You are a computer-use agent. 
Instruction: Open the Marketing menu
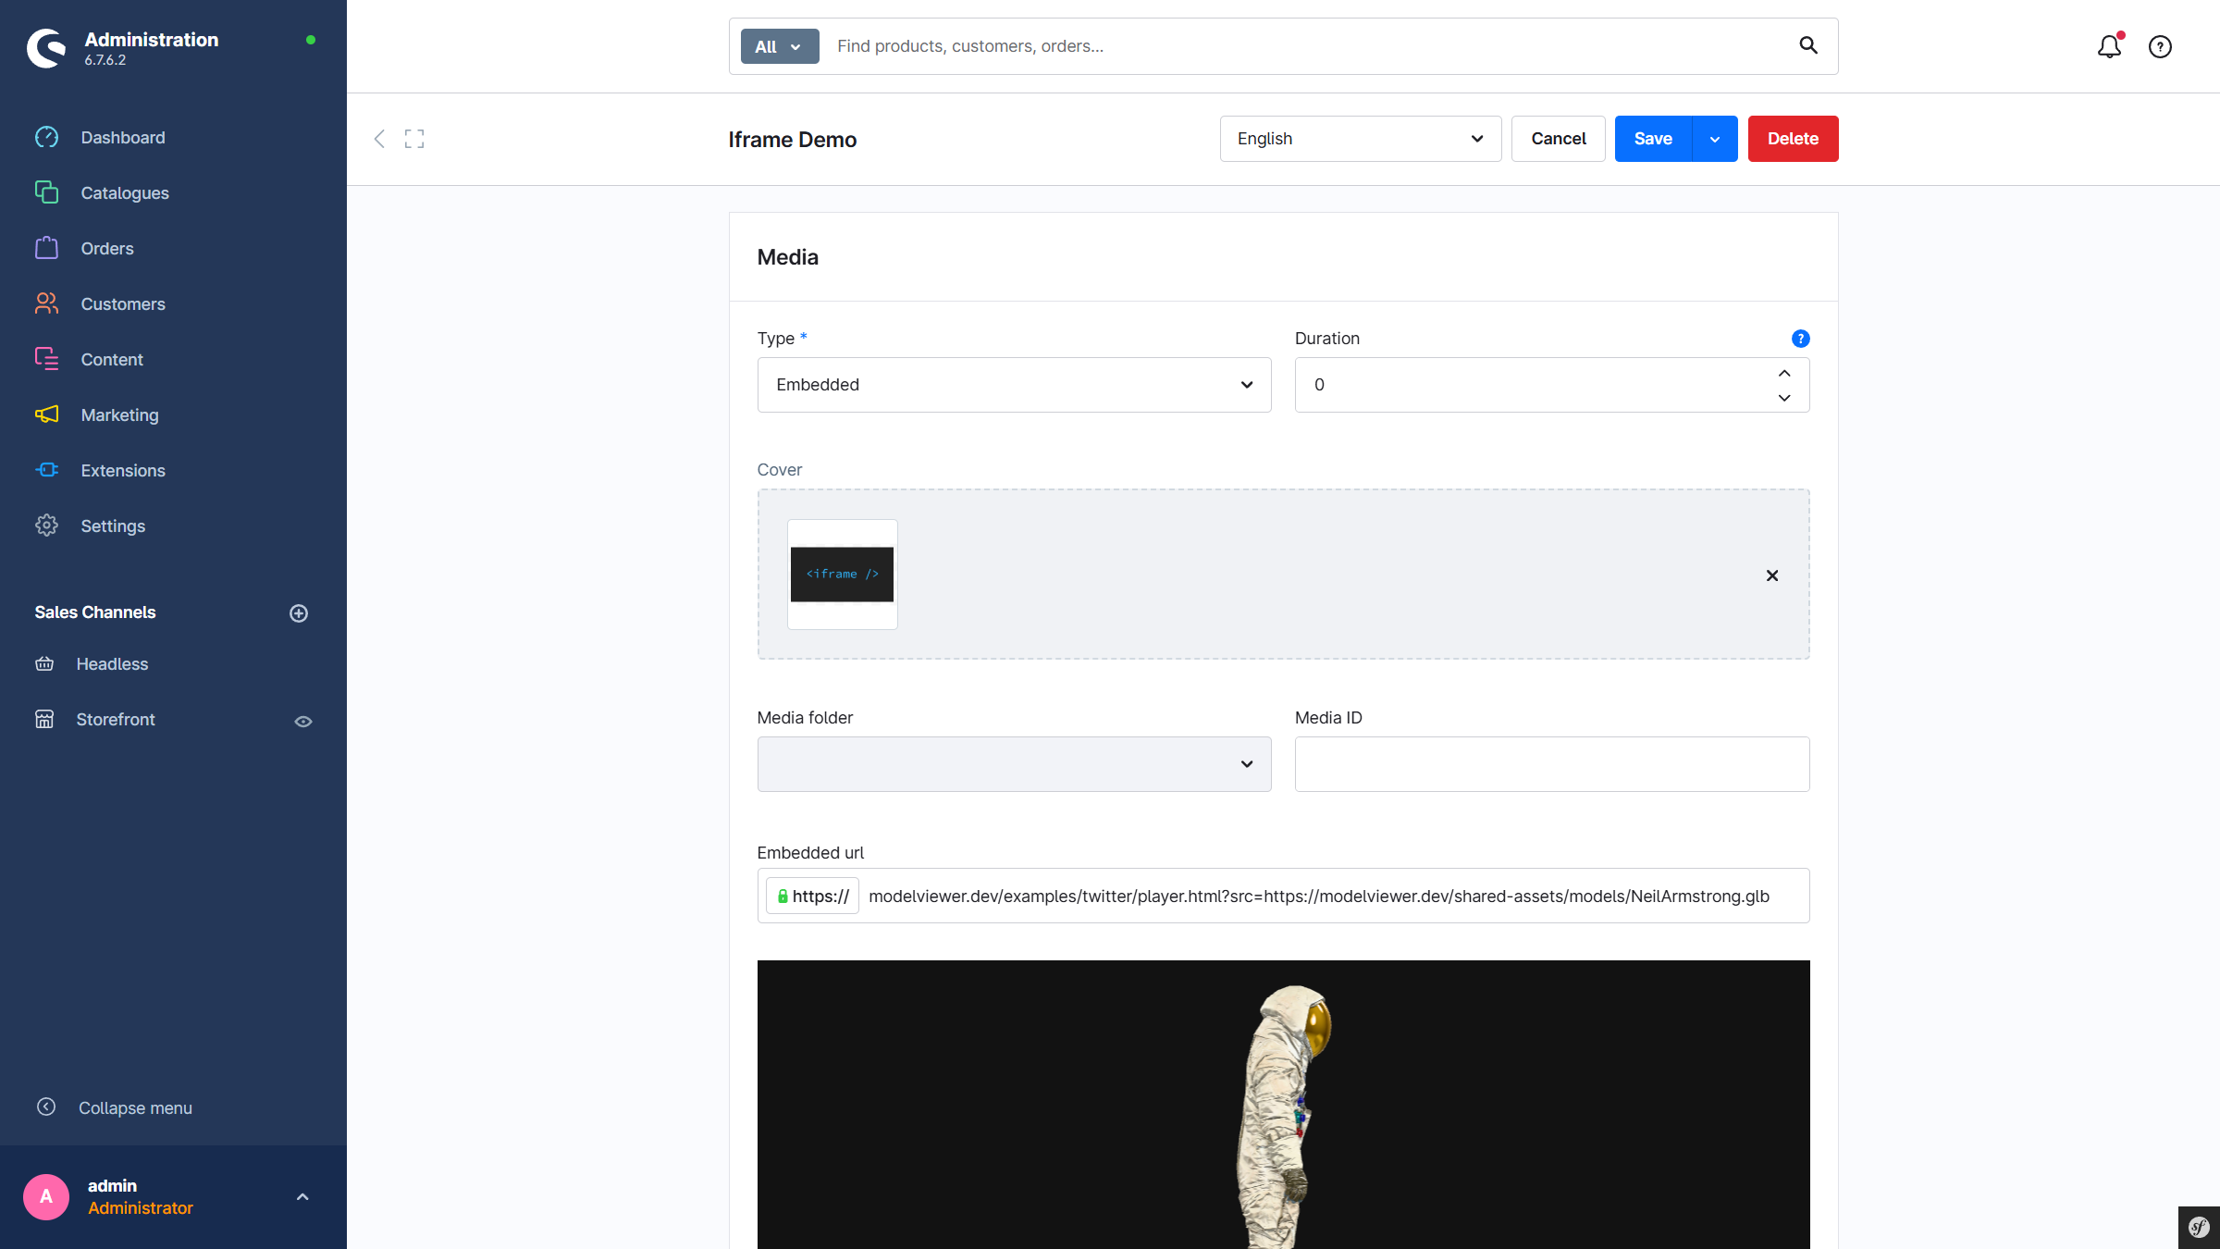(x=119, y=415)
